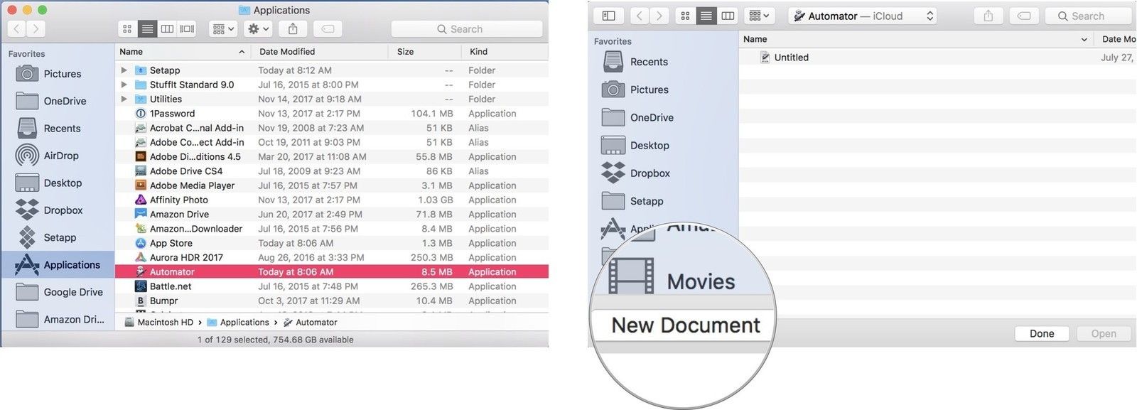Expand the Utilities folder disclosure triangle
Image resolution: width=1137 pixels, height=410 pixels.
pyautogui.click(x=124, y=99)
